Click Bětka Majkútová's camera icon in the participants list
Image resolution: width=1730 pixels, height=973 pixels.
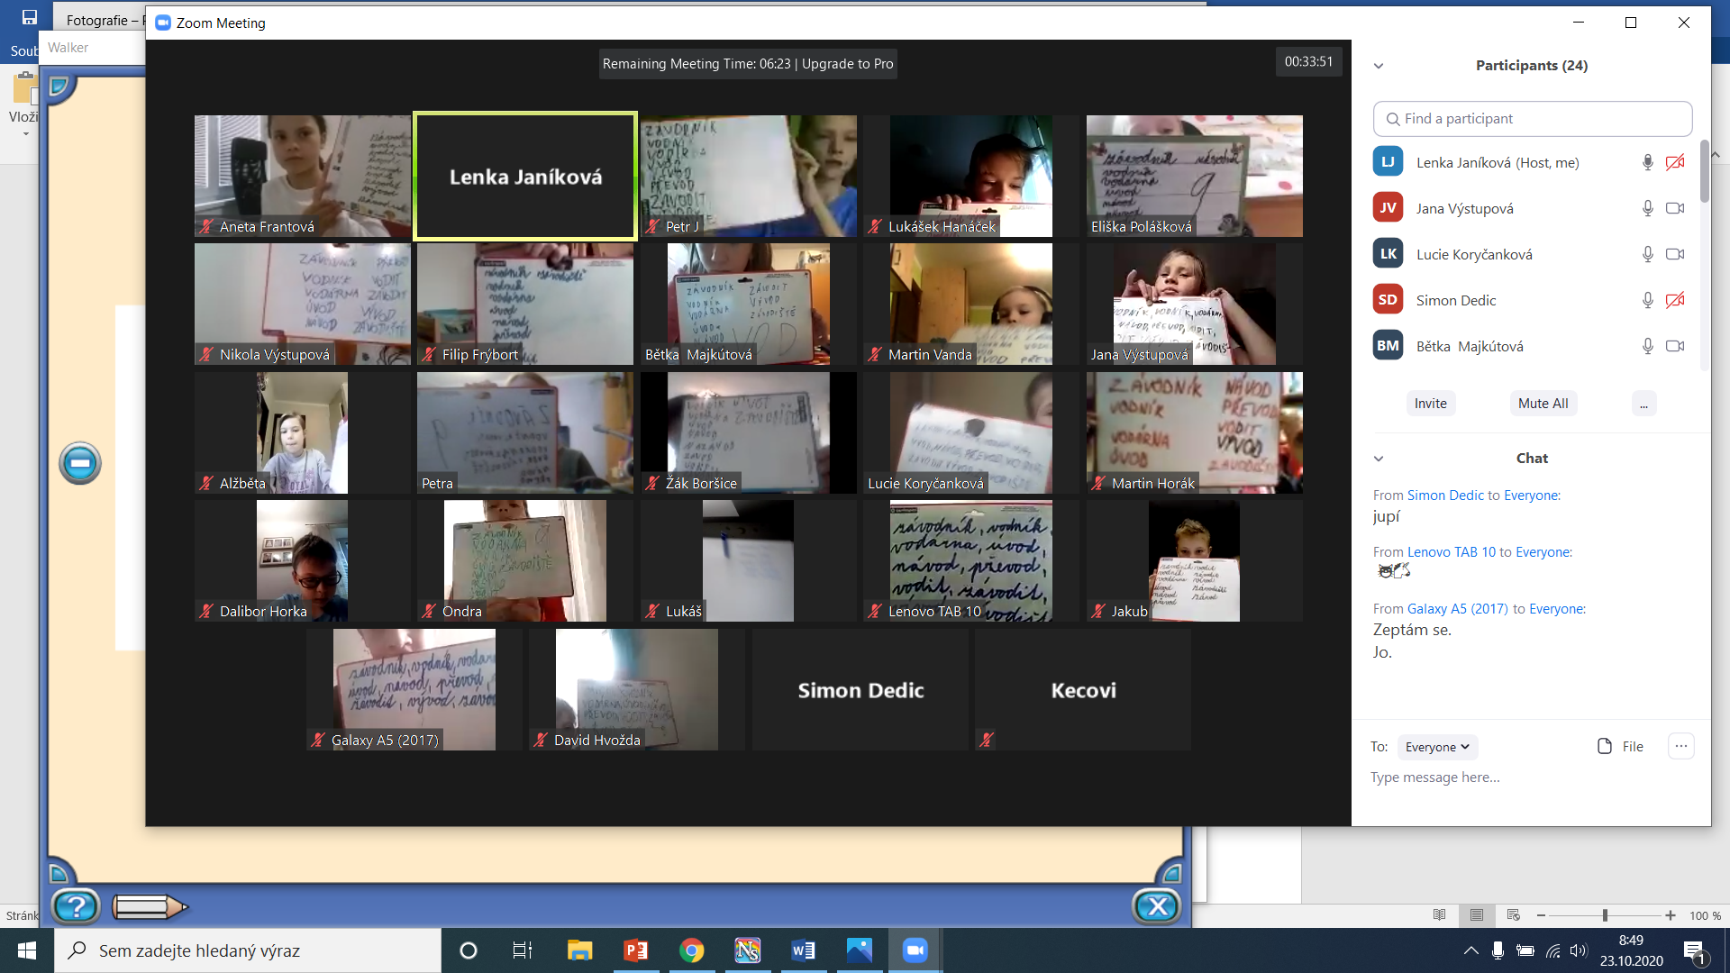pos(1675,346)
